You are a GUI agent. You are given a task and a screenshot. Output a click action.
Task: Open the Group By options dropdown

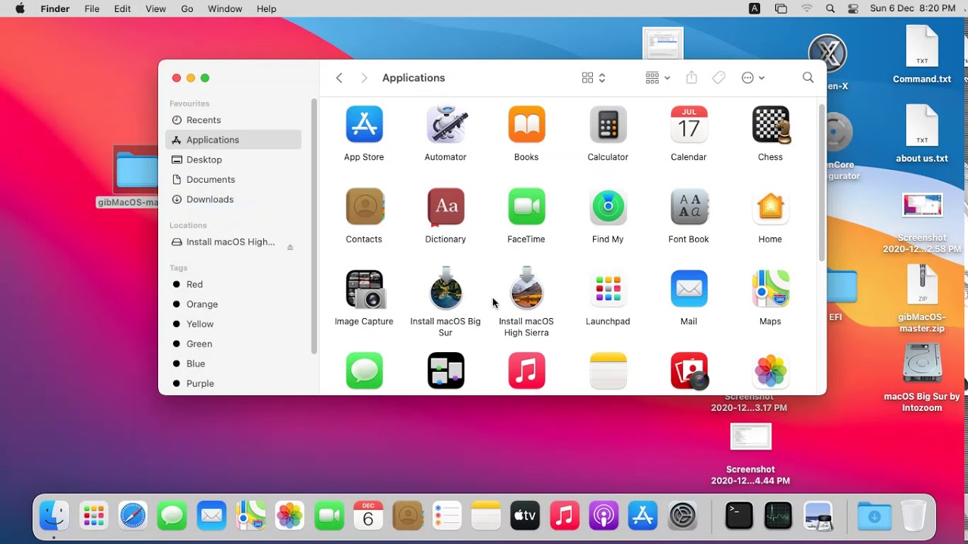(x=658, y=78)
